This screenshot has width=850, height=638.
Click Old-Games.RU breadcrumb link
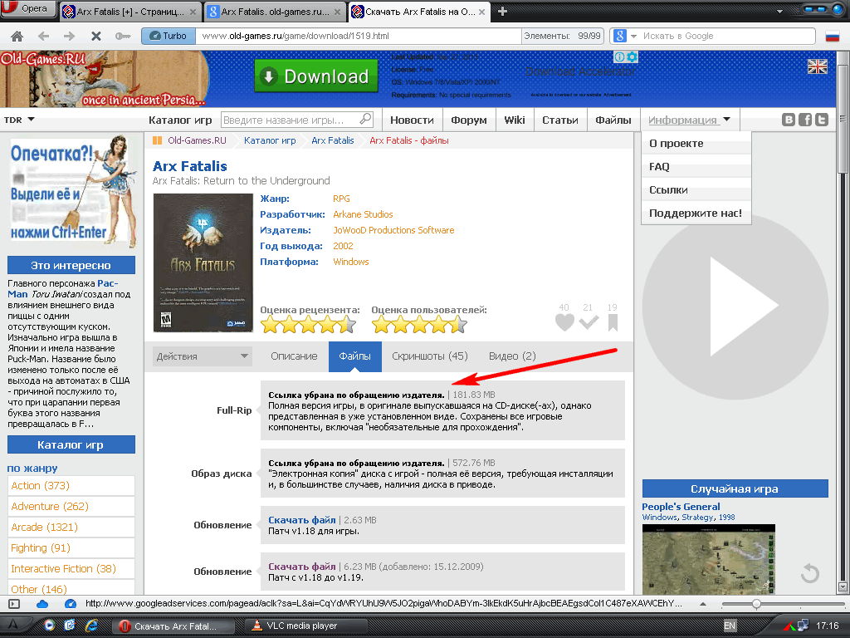point(197,140)
